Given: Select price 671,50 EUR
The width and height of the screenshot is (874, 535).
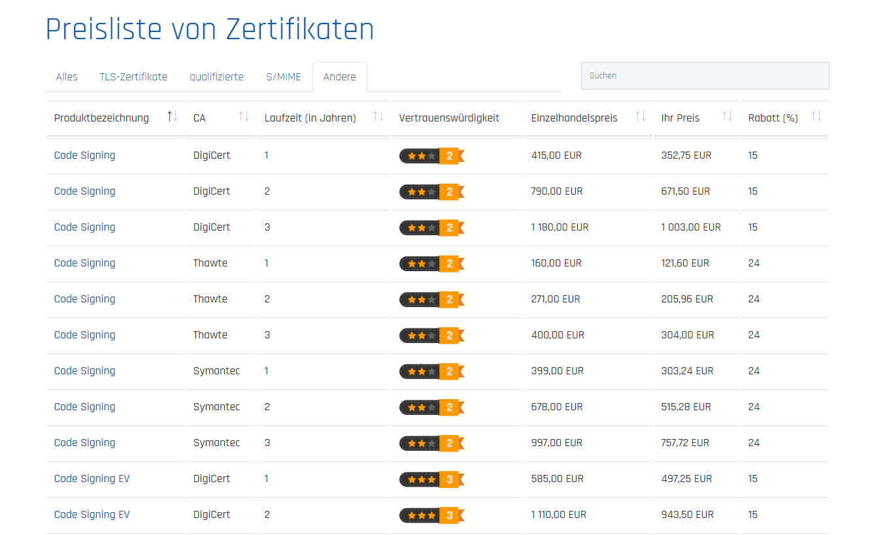Looking at the screenshot, I should tap(686, 191).
